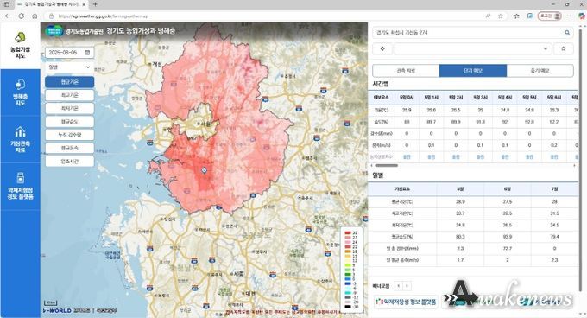The width and height of the screenshot is (587, 318).
Task: Click the banner previous arrow button
Action: pyautogui.click(x=398, y=286)
